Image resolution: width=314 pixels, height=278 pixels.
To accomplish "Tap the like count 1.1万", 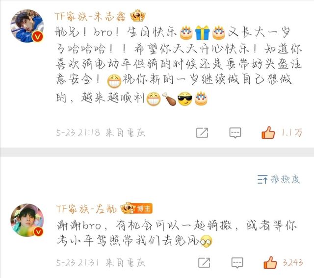I will [292, 132].
